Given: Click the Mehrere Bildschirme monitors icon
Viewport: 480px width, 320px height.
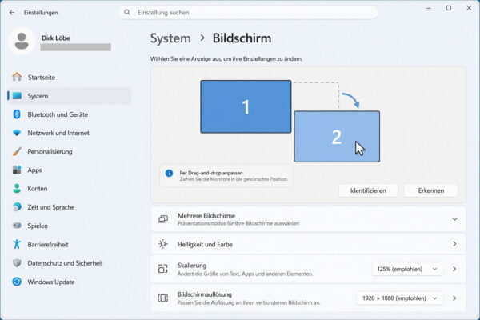Looking at the screenshot, I should [x=163, y=219].
